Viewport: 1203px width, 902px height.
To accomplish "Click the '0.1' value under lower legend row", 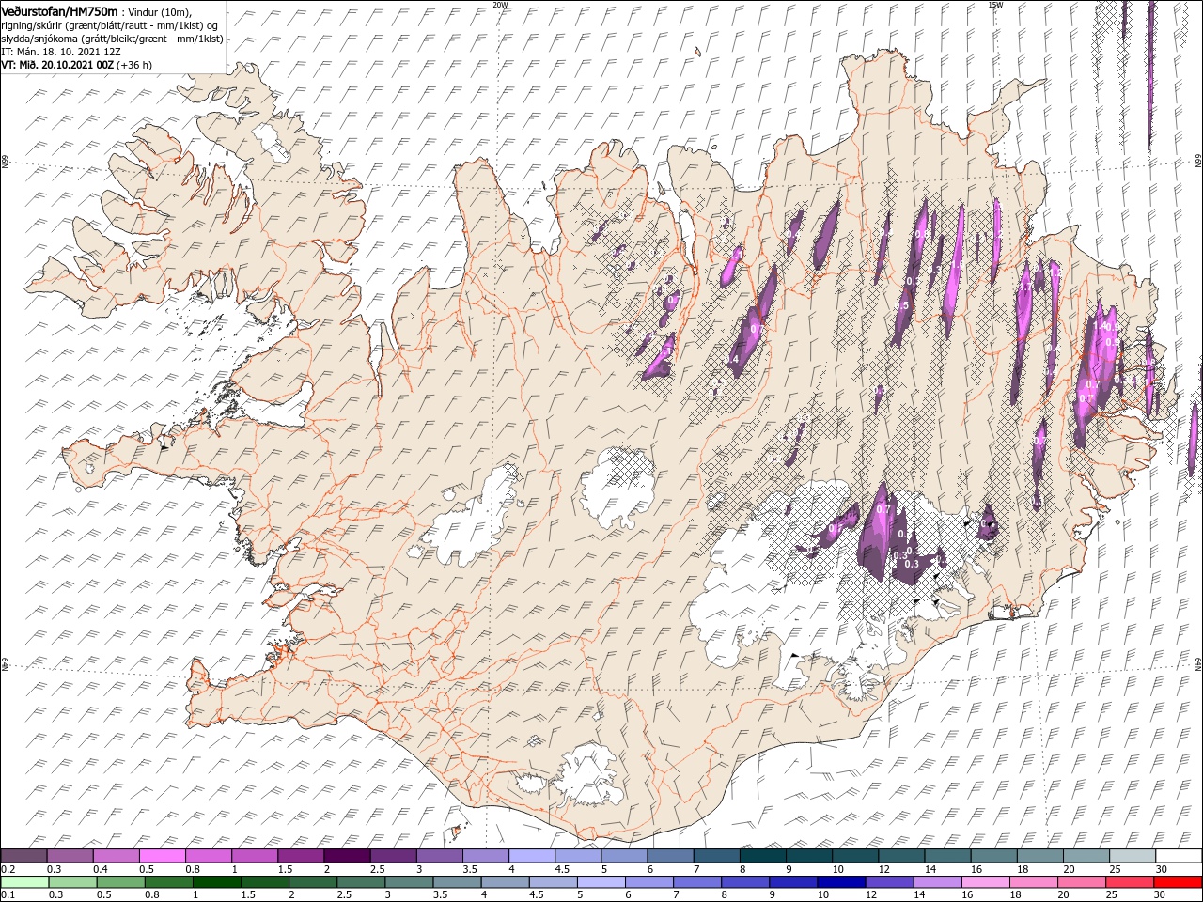I will [x=7, y=895].
